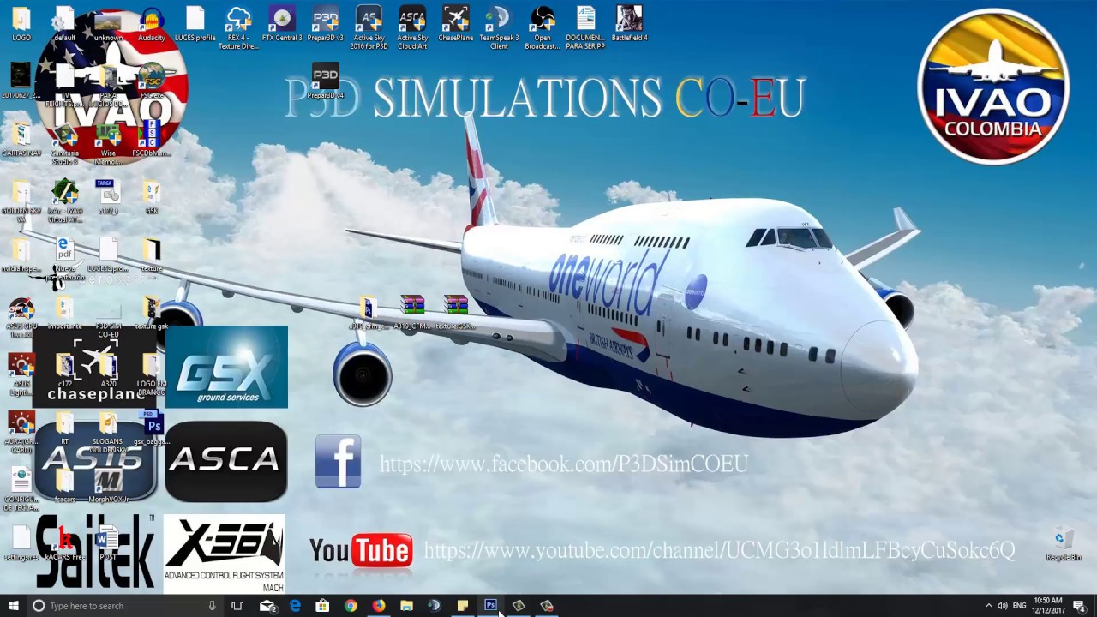Open kACARS_Free desktop shortcut
The height and width of the screenshot is (617, 1097).
click(64, 544)
